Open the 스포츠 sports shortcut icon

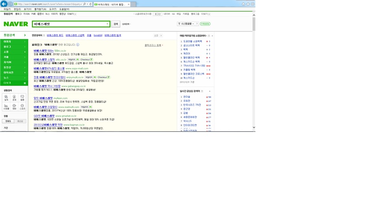click(22, 107)
